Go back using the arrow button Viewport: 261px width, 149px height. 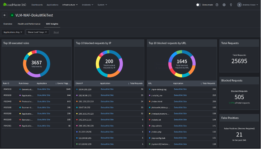pyautogui.click(x=5, y=15)
